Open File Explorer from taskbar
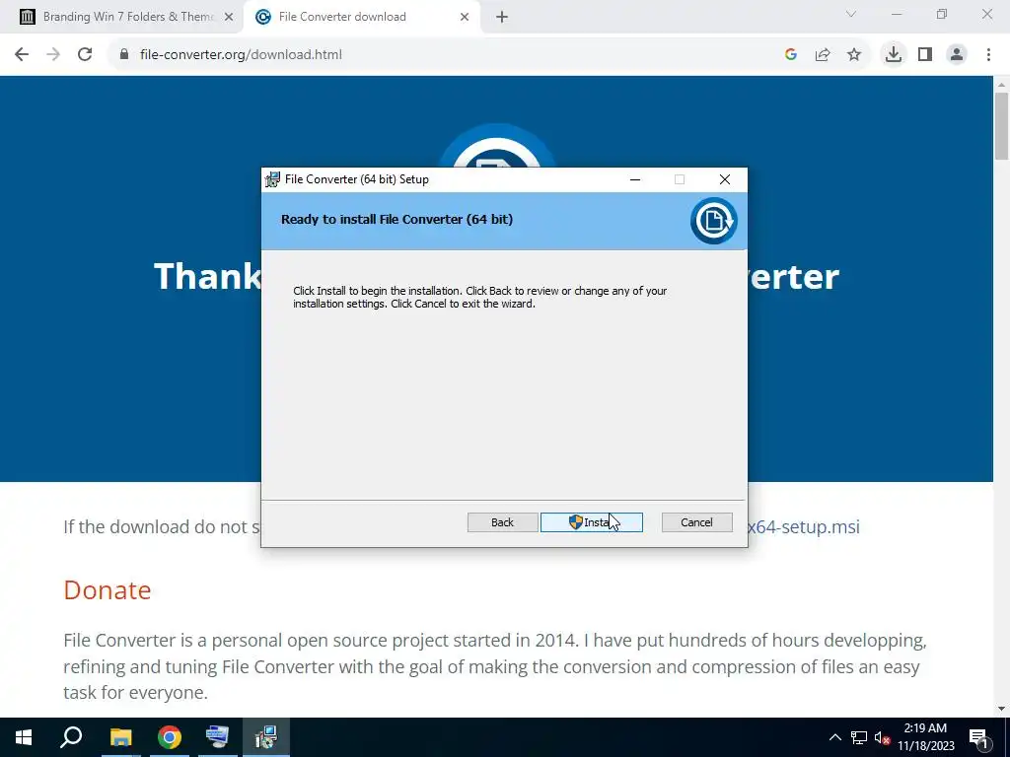This screenshot has height=757, width=1010. tap(120, 737)
